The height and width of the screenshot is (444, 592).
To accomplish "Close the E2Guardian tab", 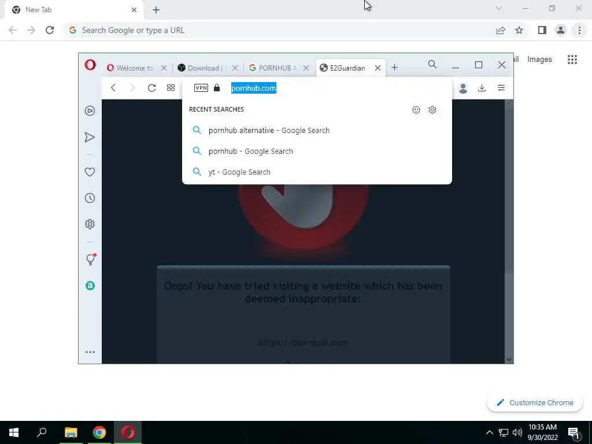I will [378, 68].
